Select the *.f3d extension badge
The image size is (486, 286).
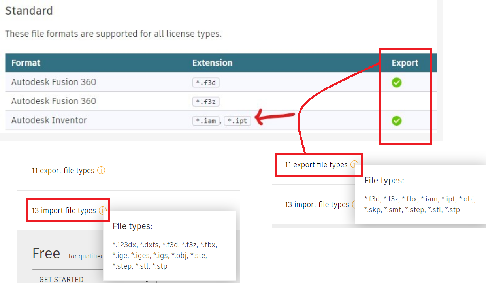click(205, 83)
